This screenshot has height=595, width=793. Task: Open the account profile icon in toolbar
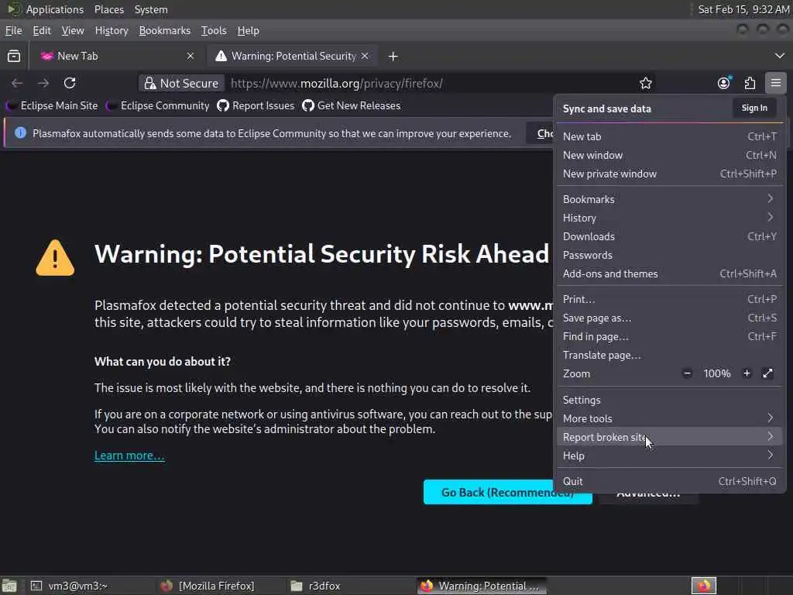pyautogui.click(x=724, y=83)
